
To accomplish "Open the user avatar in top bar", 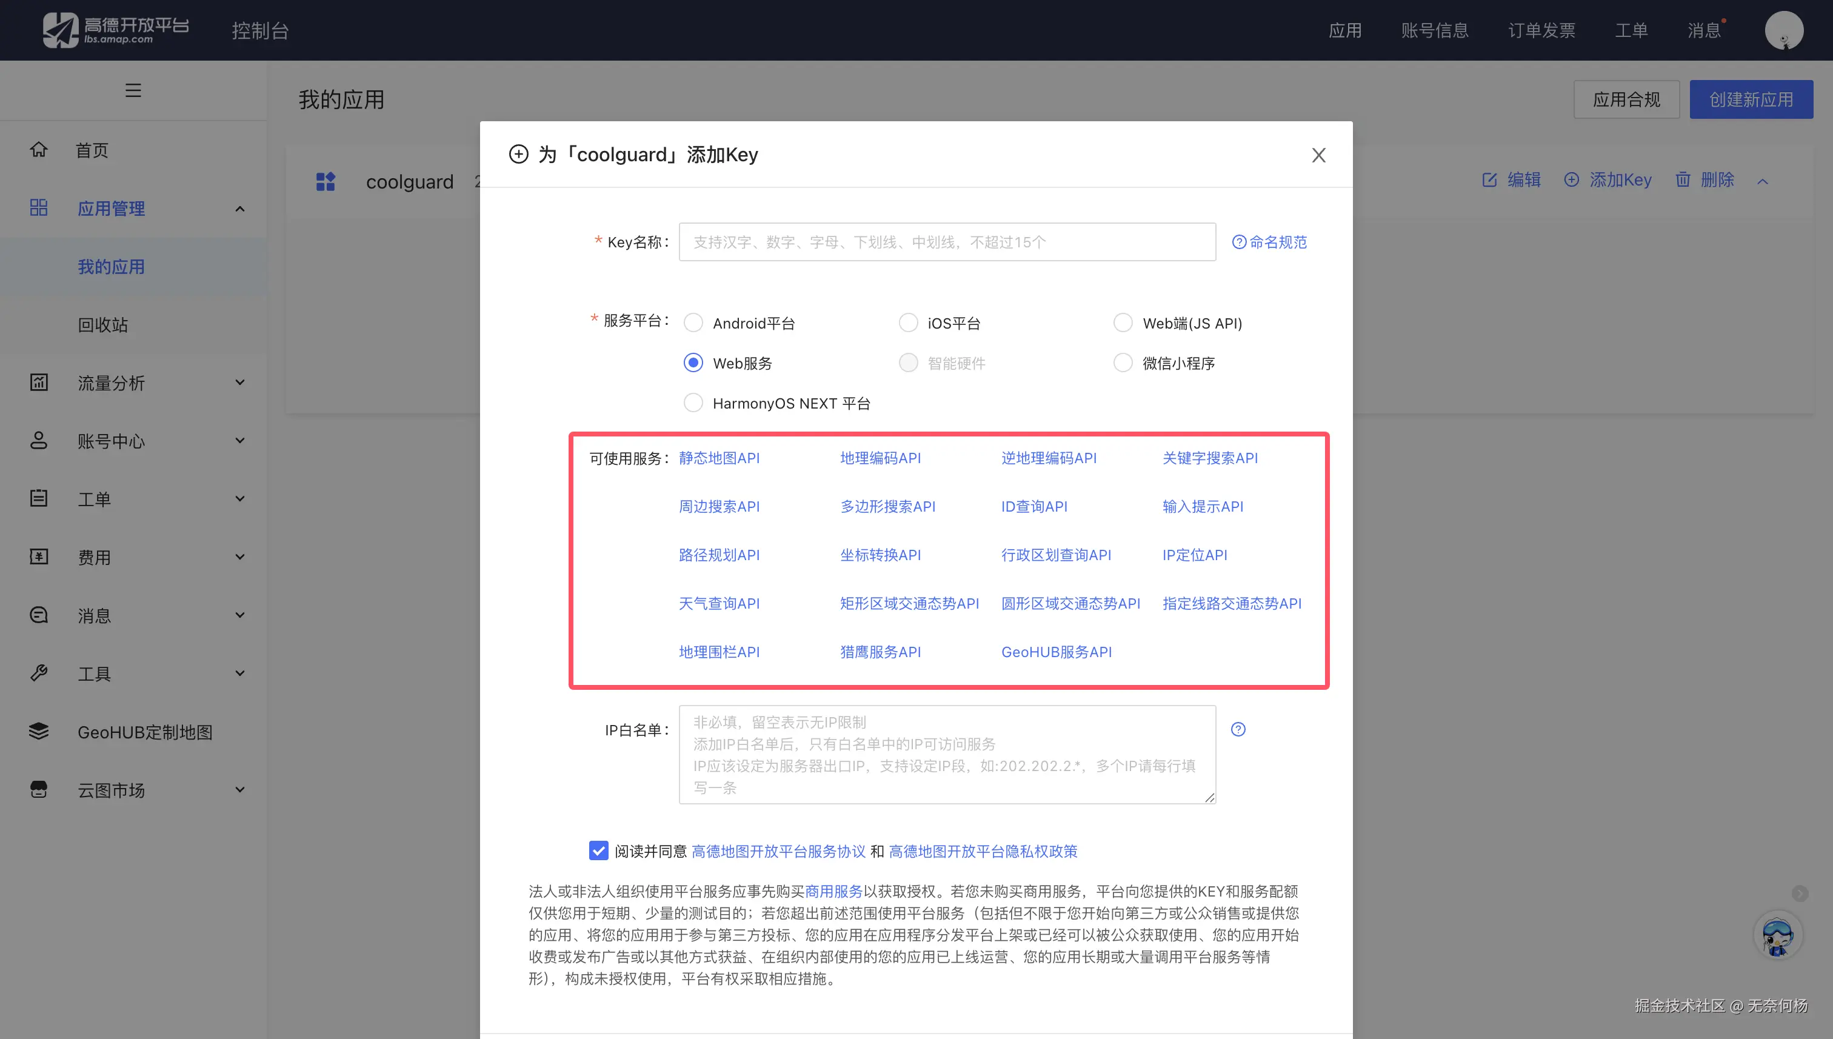I will coord(1783,30).
